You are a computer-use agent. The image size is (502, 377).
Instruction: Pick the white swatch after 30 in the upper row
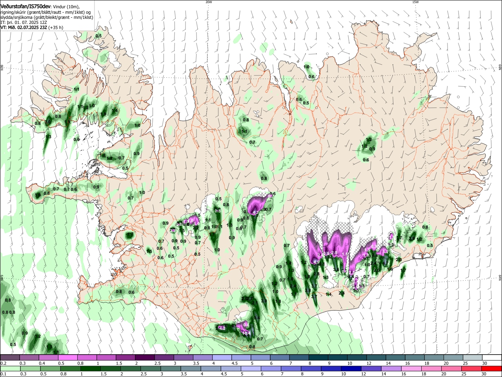click(492, 358)
